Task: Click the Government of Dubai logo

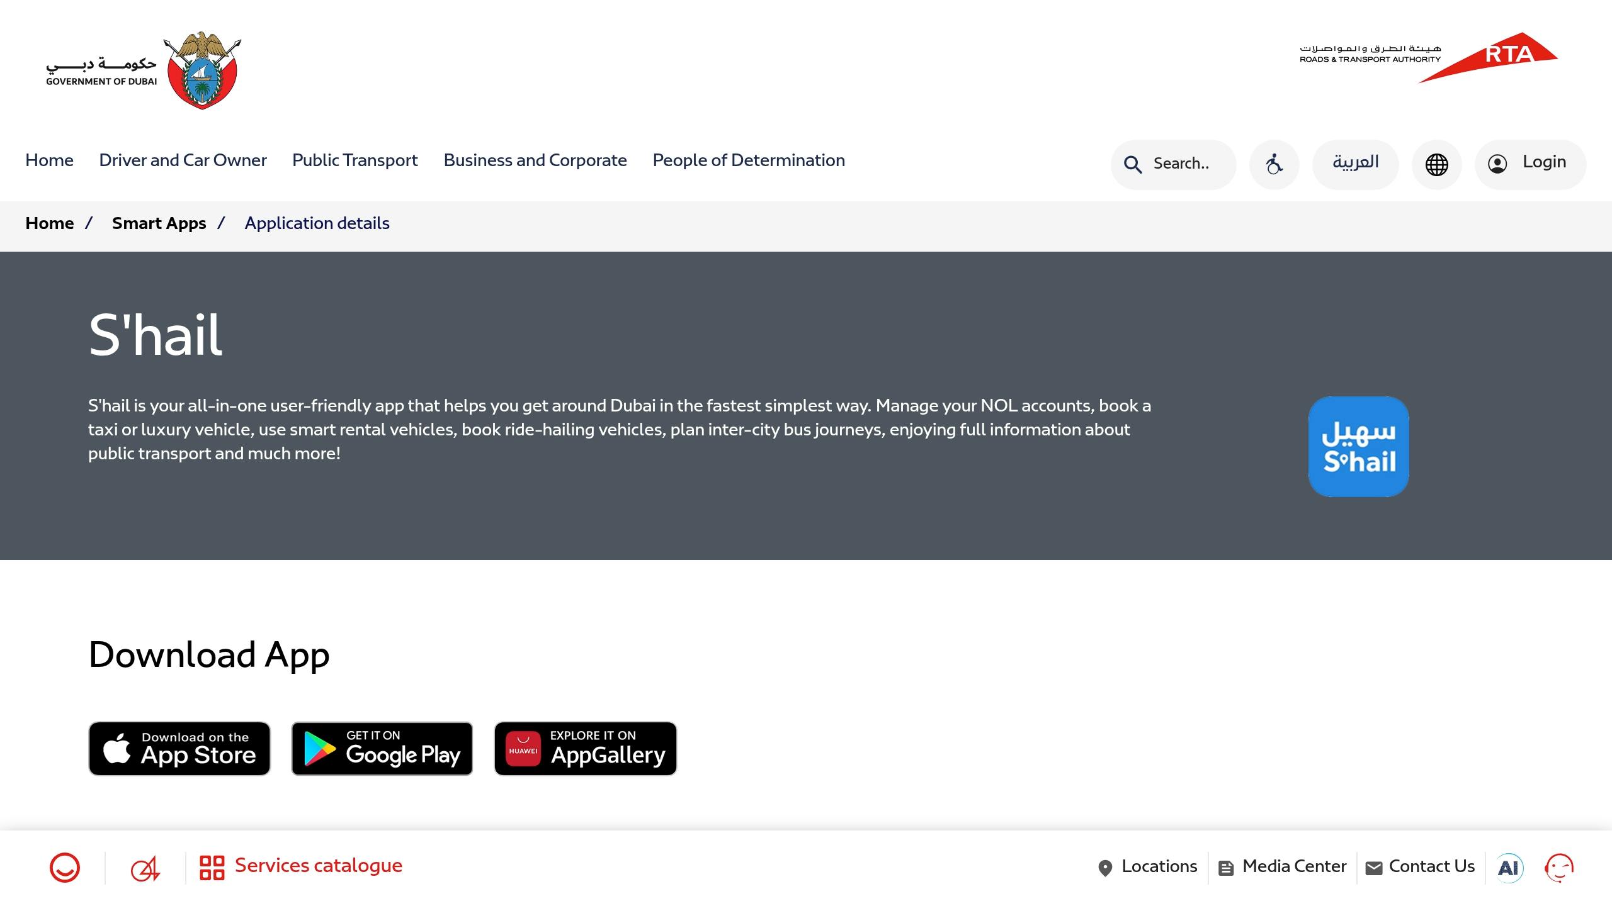Action: (144, 70)
